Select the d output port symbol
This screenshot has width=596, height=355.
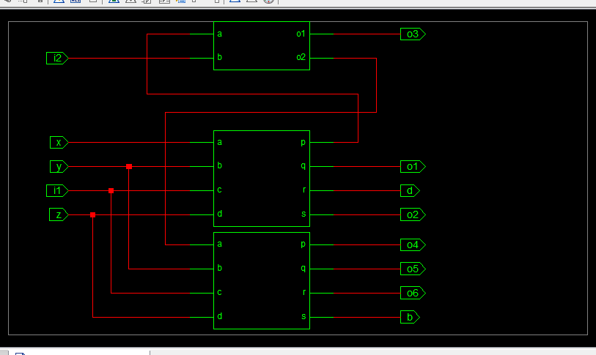pyautogui.click(x=410, y=191)
